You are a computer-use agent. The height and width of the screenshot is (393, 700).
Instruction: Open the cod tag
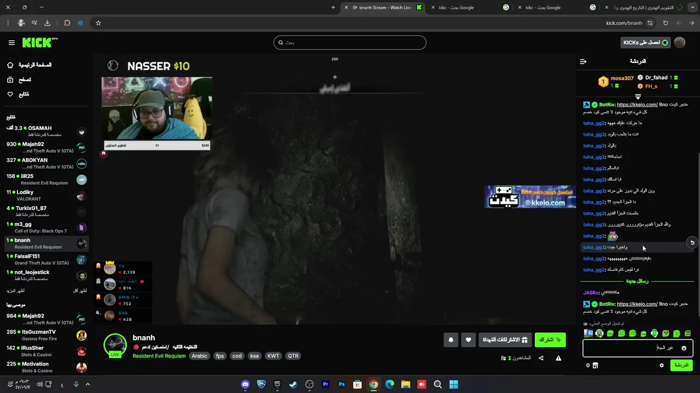(x=237, y=356)
